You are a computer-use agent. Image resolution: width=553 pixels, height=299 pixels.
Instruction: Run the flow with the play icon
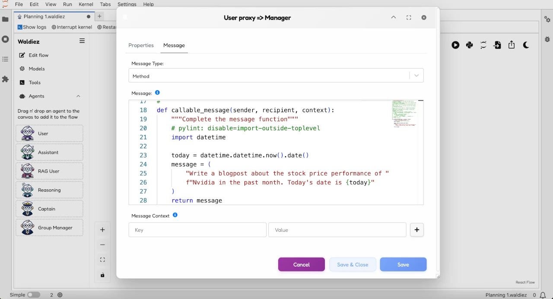pos(455,45)
